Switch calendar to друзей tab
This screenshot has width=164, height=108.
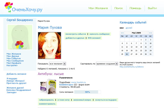[129, 28]
